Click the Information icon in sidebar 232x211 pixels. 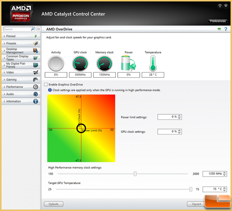click(x=36, y=101)
